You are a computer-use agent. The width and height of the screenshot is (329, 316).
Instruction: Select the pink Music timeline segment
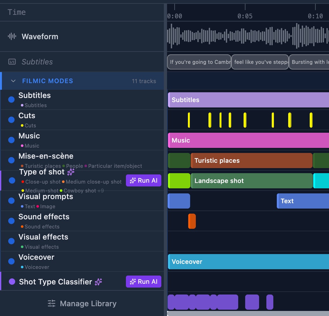(248, 140)
